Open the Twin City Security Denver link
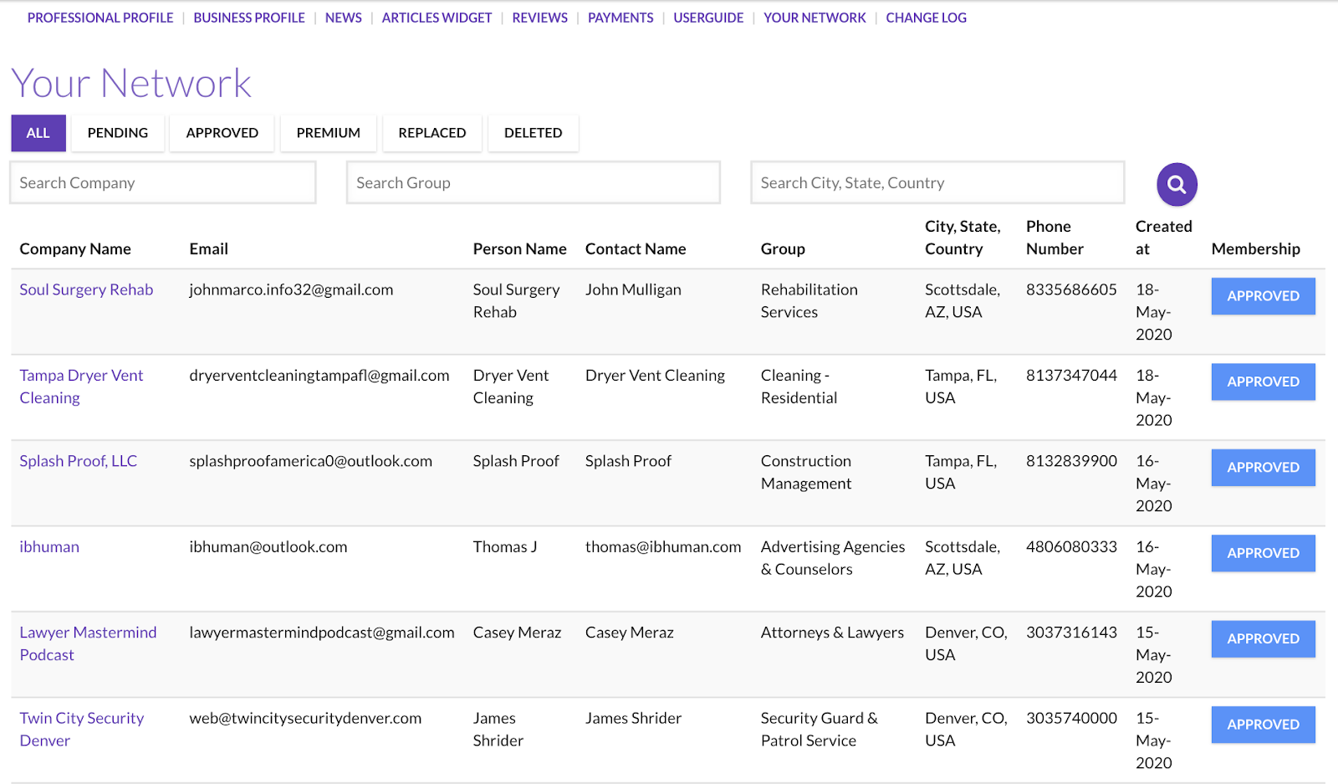Viewport: 1338px width, 784px height. (82, 729)
